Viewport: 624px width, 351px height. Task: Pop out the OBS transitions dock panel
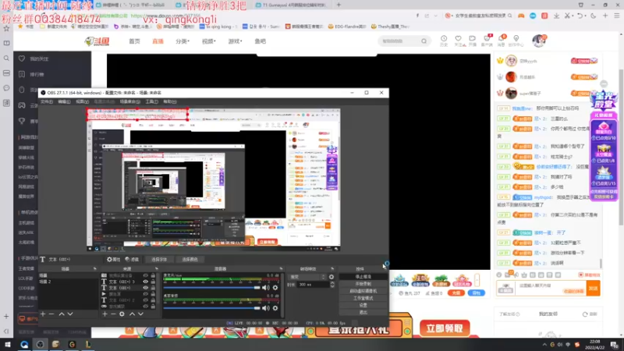332,269
